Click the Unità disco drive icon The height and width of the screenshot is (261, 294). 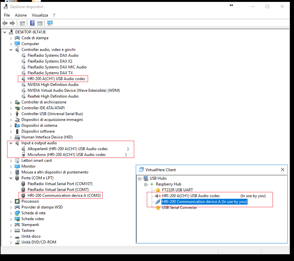point(17,237)
